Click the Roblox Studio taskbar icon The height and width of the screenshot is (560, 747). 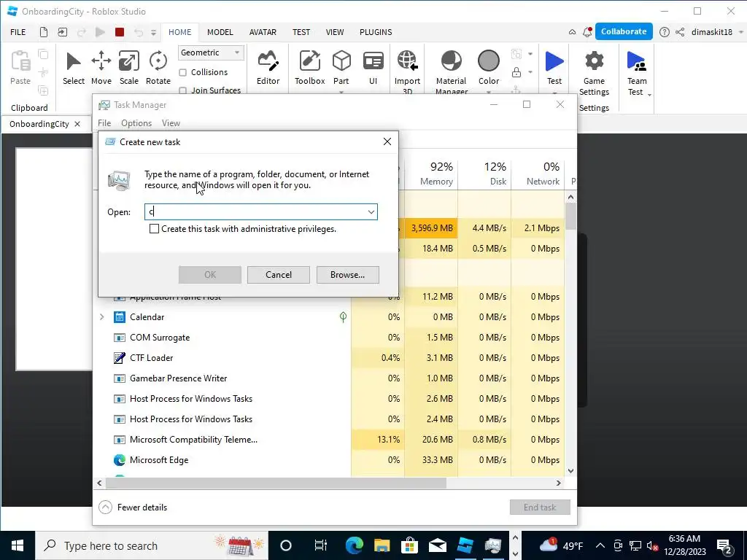click(465, 545)
